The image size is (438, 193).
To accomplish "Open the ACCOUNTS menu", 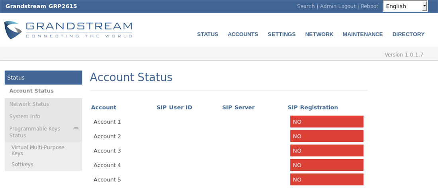I will (243, 34).
